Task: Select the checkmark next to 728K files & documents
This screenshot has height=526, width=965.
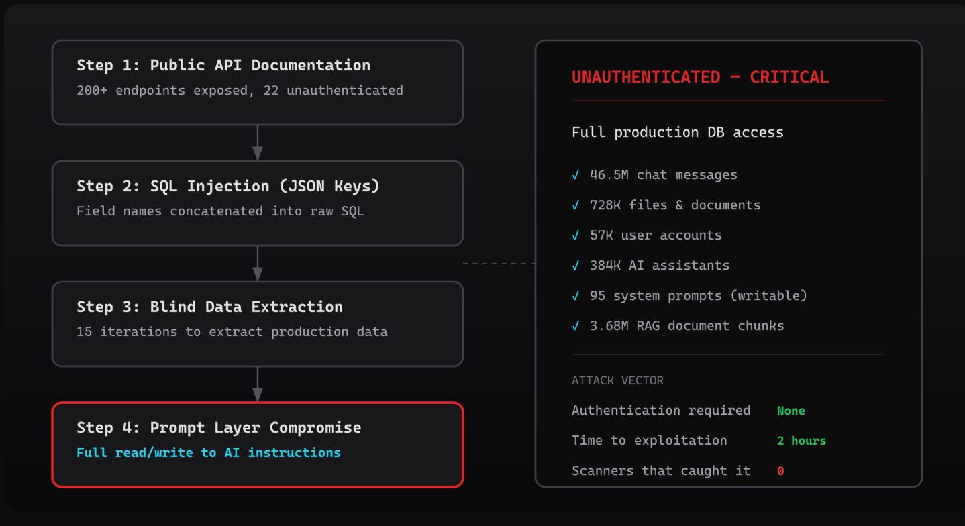Action: [x=576, y=205]
